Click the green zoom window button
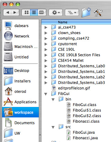The image size is (111, 142). [x=18, y=5]
